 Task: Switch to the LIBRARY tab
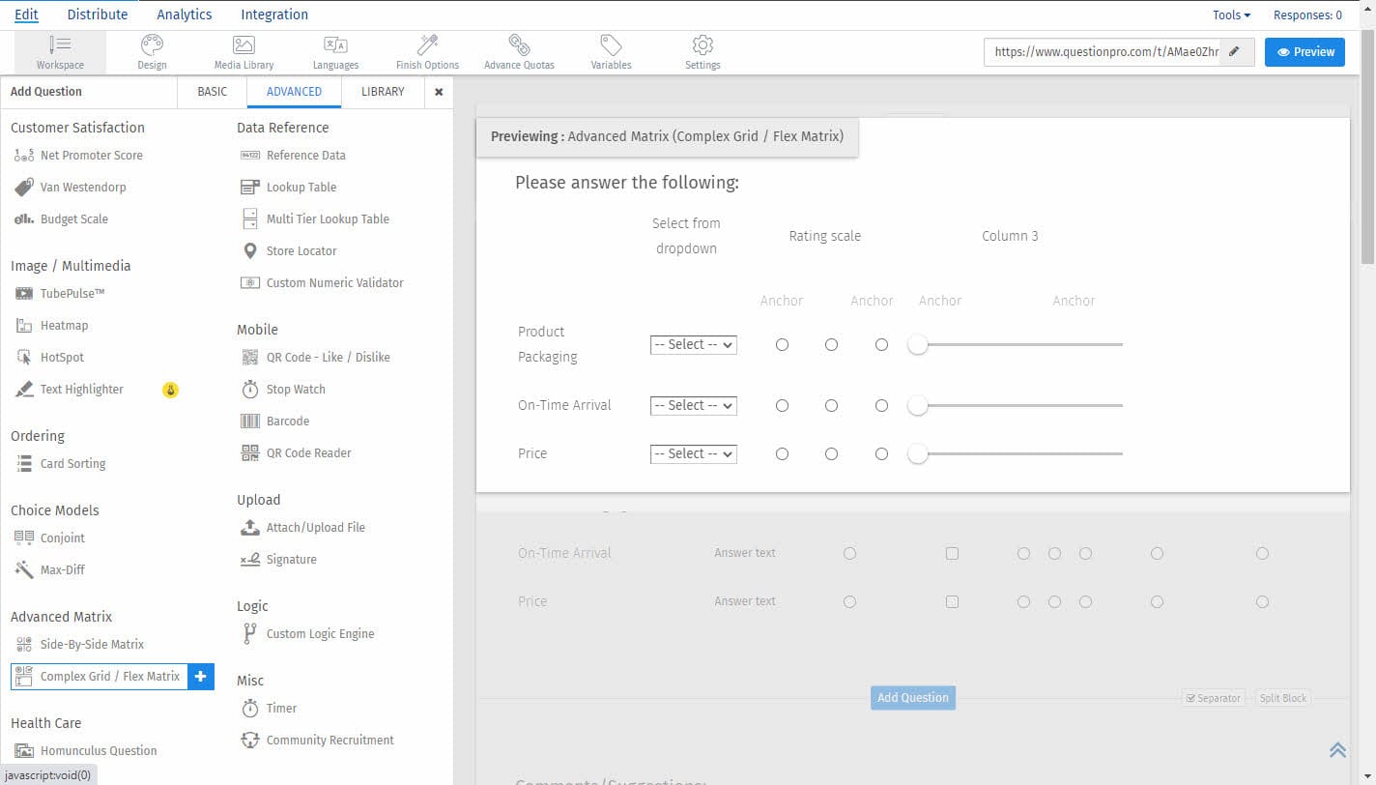coord(383,92)
